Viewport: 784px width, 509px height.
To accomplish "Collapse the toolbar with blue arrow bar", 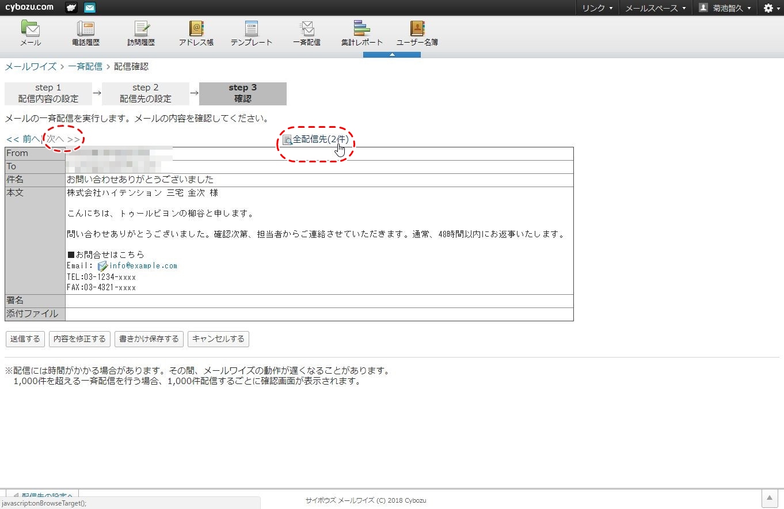I will (392, 55).
